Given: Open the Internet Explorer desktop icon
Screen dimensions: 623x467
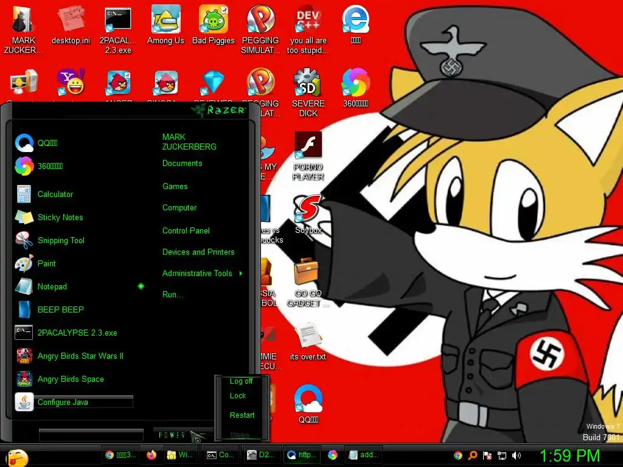Looking at the screenshot, I should pos(355,24).
